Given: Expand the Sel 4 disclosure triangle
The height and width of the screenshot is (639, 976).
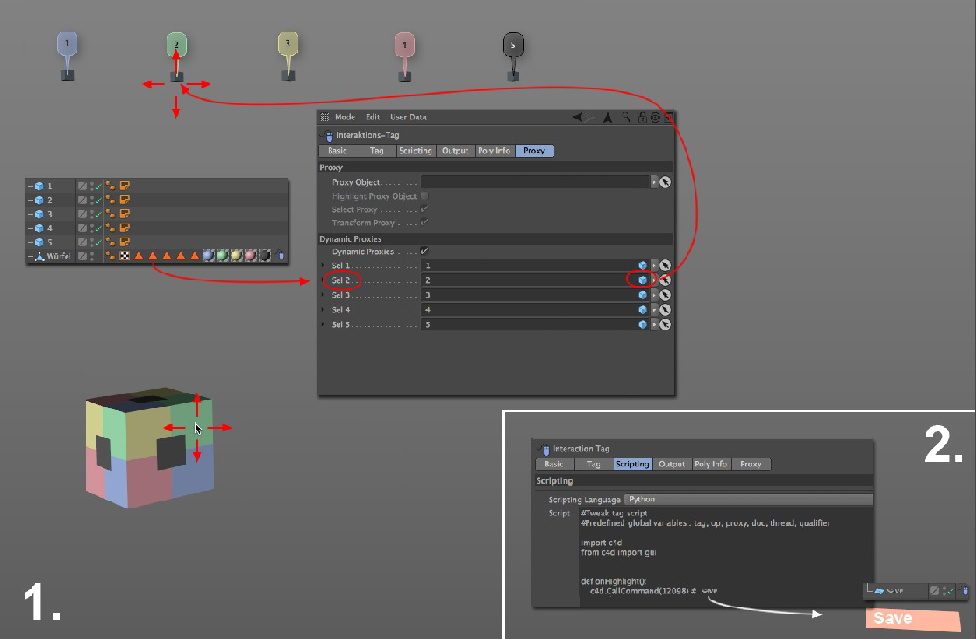Looking at the screenshot, I should 324,309.
